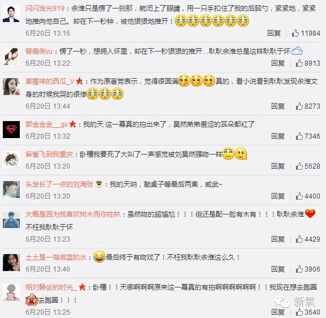
Task: Open username link 草莓味的西瓜_V
Action: (50, 81)
